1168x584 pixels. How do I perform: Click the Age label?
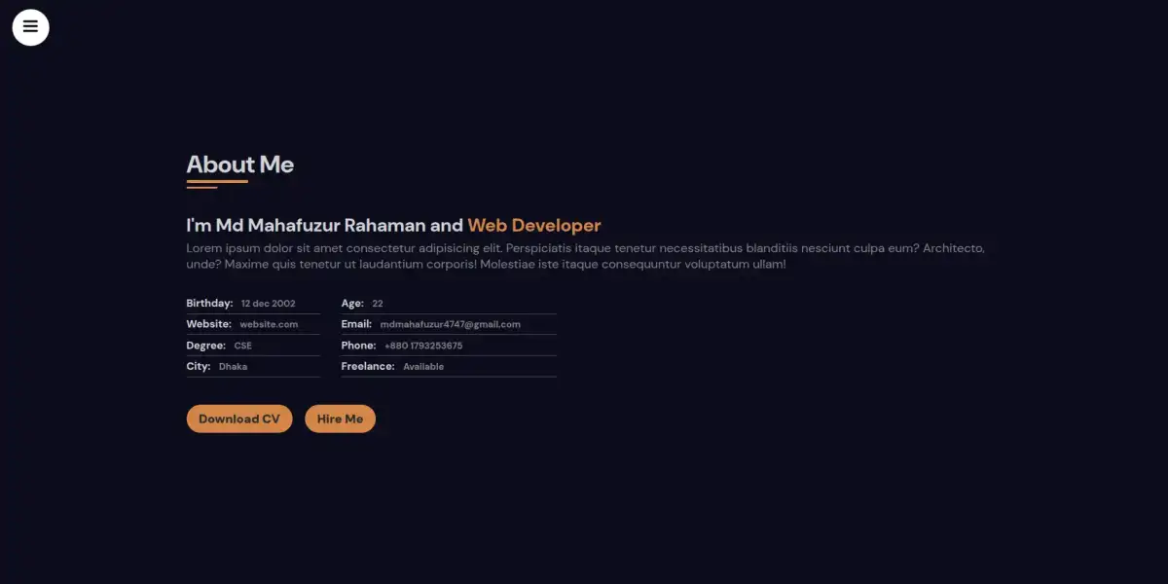click(x=352, y=304)
